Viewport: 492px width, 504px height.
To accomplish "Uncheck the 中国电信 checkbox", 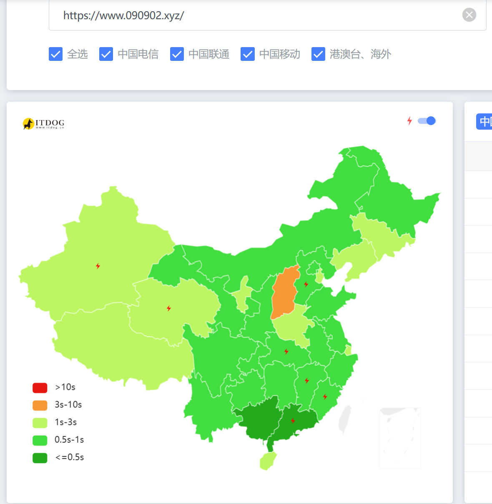I will pyautogui.click(x=106, y=54).
